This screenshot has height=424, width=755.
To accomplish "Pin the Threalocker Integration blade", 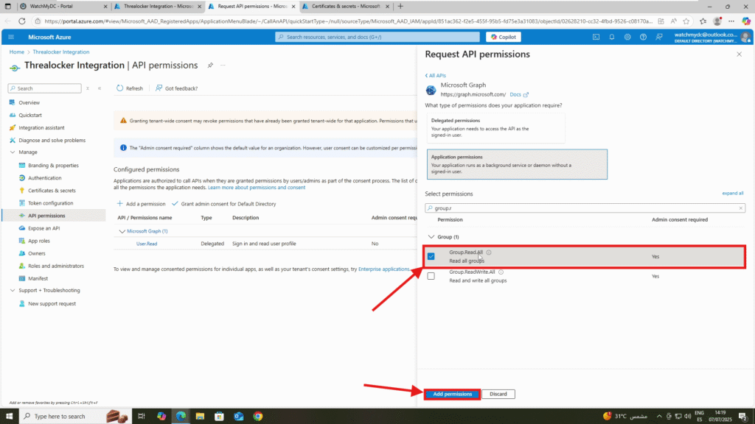I will [x=210, y=66].
